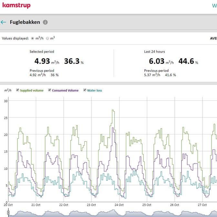Image resolution: width=217 pixels, height=217 pixels.
Task: Toggle the Supplied volume checkbox
Action: click(x=18, y=90)
